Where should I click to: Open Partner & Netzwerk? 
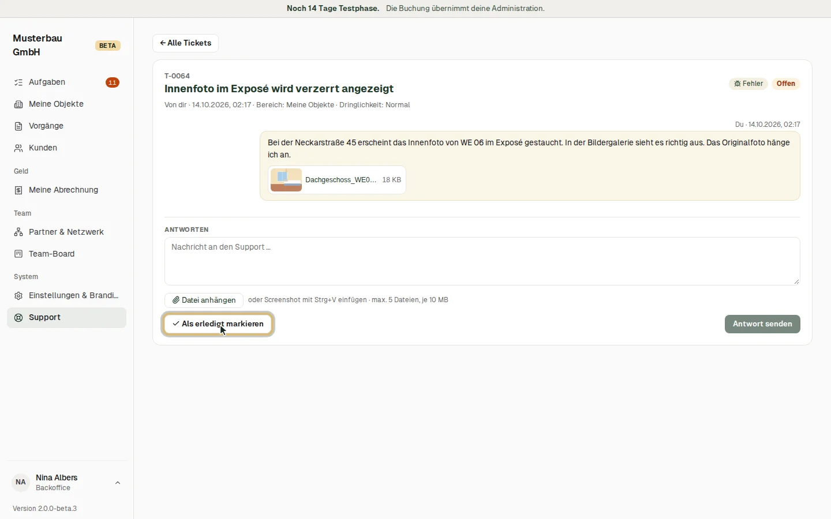coord(66,232)
